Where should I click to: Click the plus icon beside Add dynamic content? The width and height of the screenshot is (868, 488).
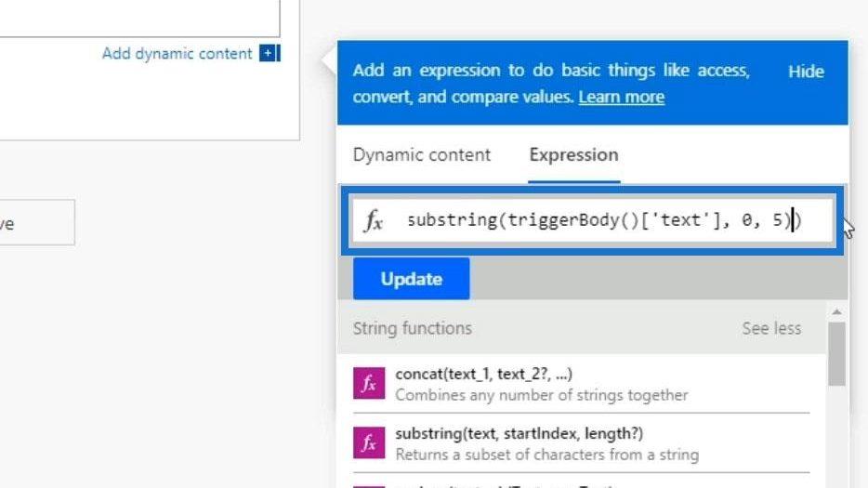click(270, 54)
